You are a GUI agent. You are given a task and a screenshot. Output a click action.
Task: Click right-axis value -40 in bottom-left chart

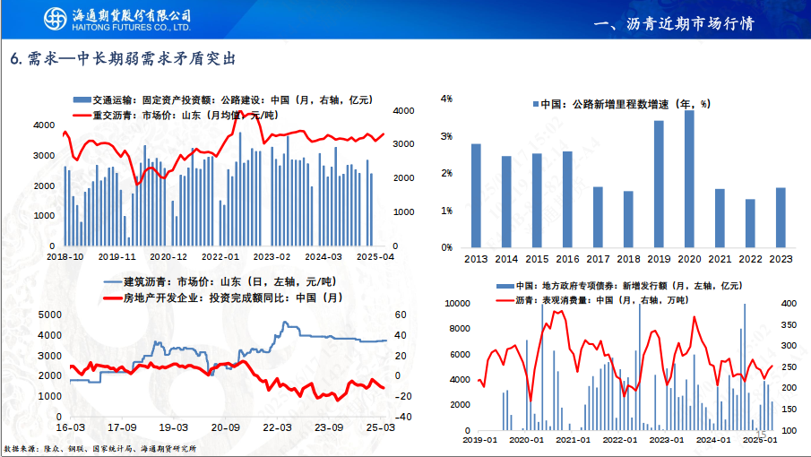coord(403,418)
